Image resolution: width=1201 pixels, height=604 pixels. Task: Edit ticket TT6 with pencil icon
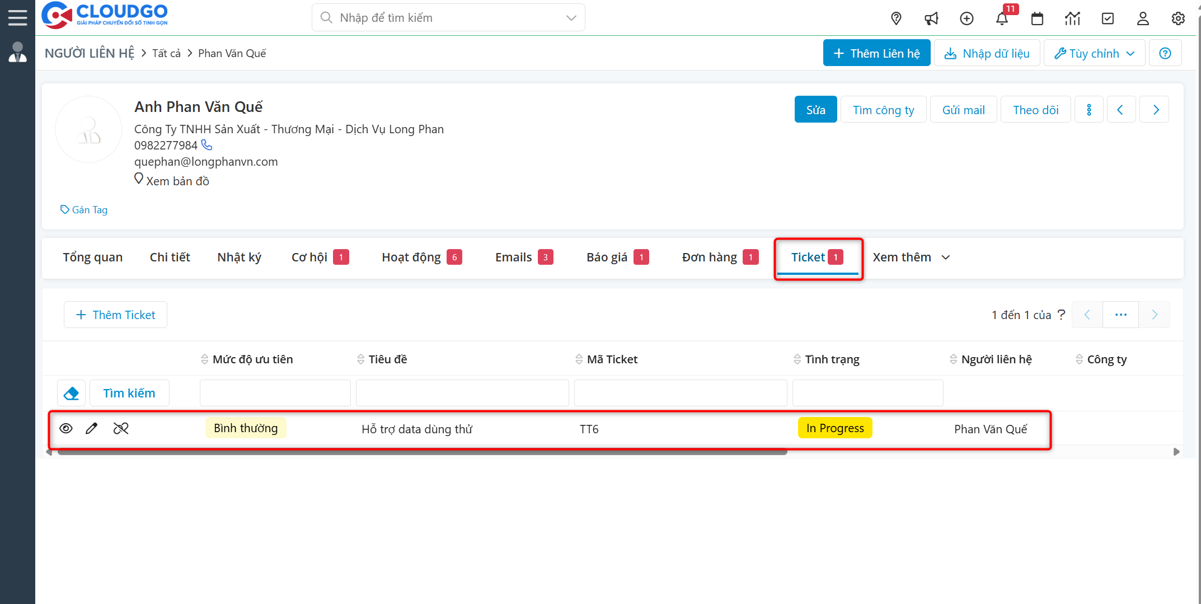coord(92,429)
